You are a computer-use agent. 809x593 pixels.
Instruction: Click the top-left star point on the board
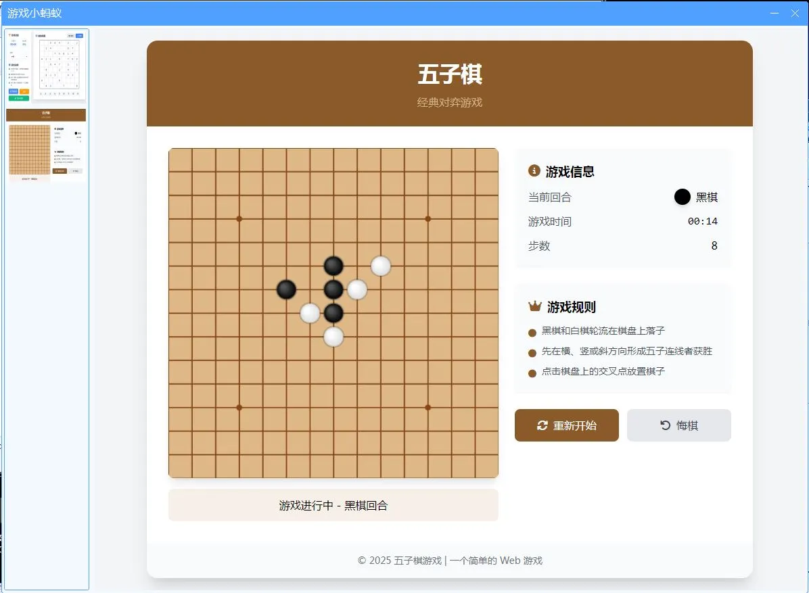(239, 218)
